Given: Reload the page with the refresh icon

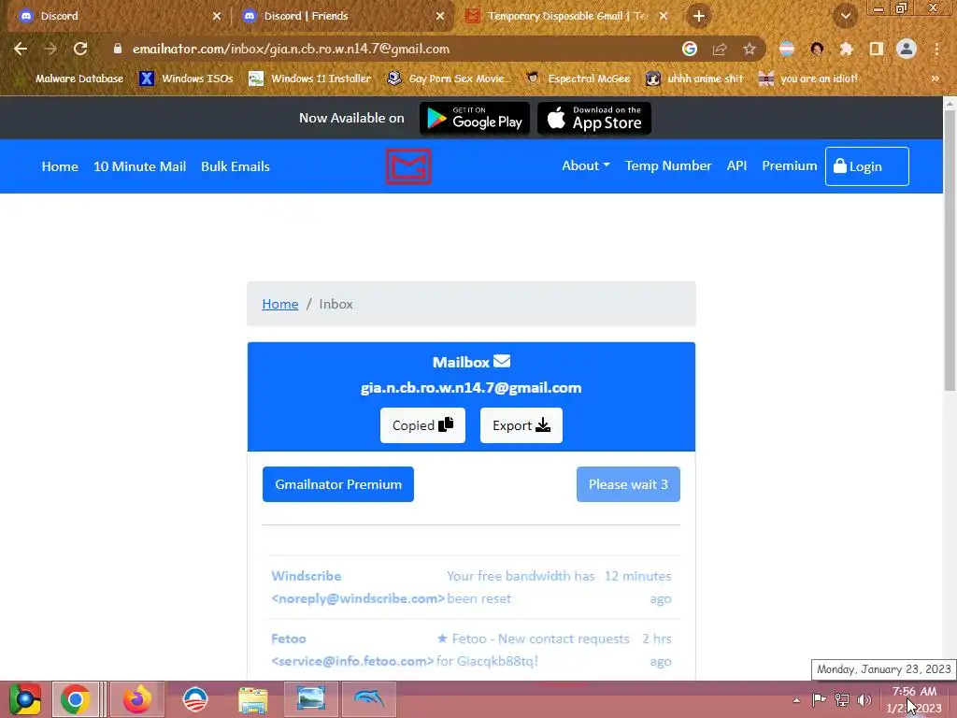Looking at the screenshot, I should 80,49.
